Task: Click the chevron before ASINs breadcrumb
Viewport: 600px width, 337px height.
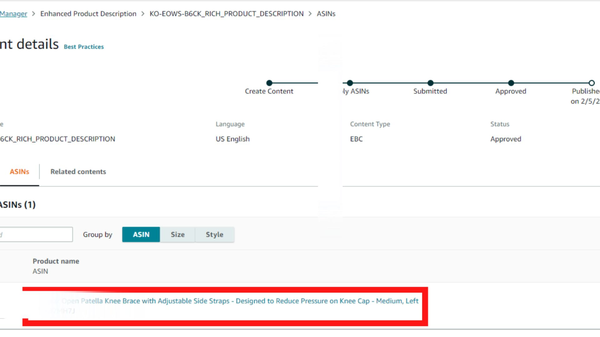Action: [x=310, y=14]
